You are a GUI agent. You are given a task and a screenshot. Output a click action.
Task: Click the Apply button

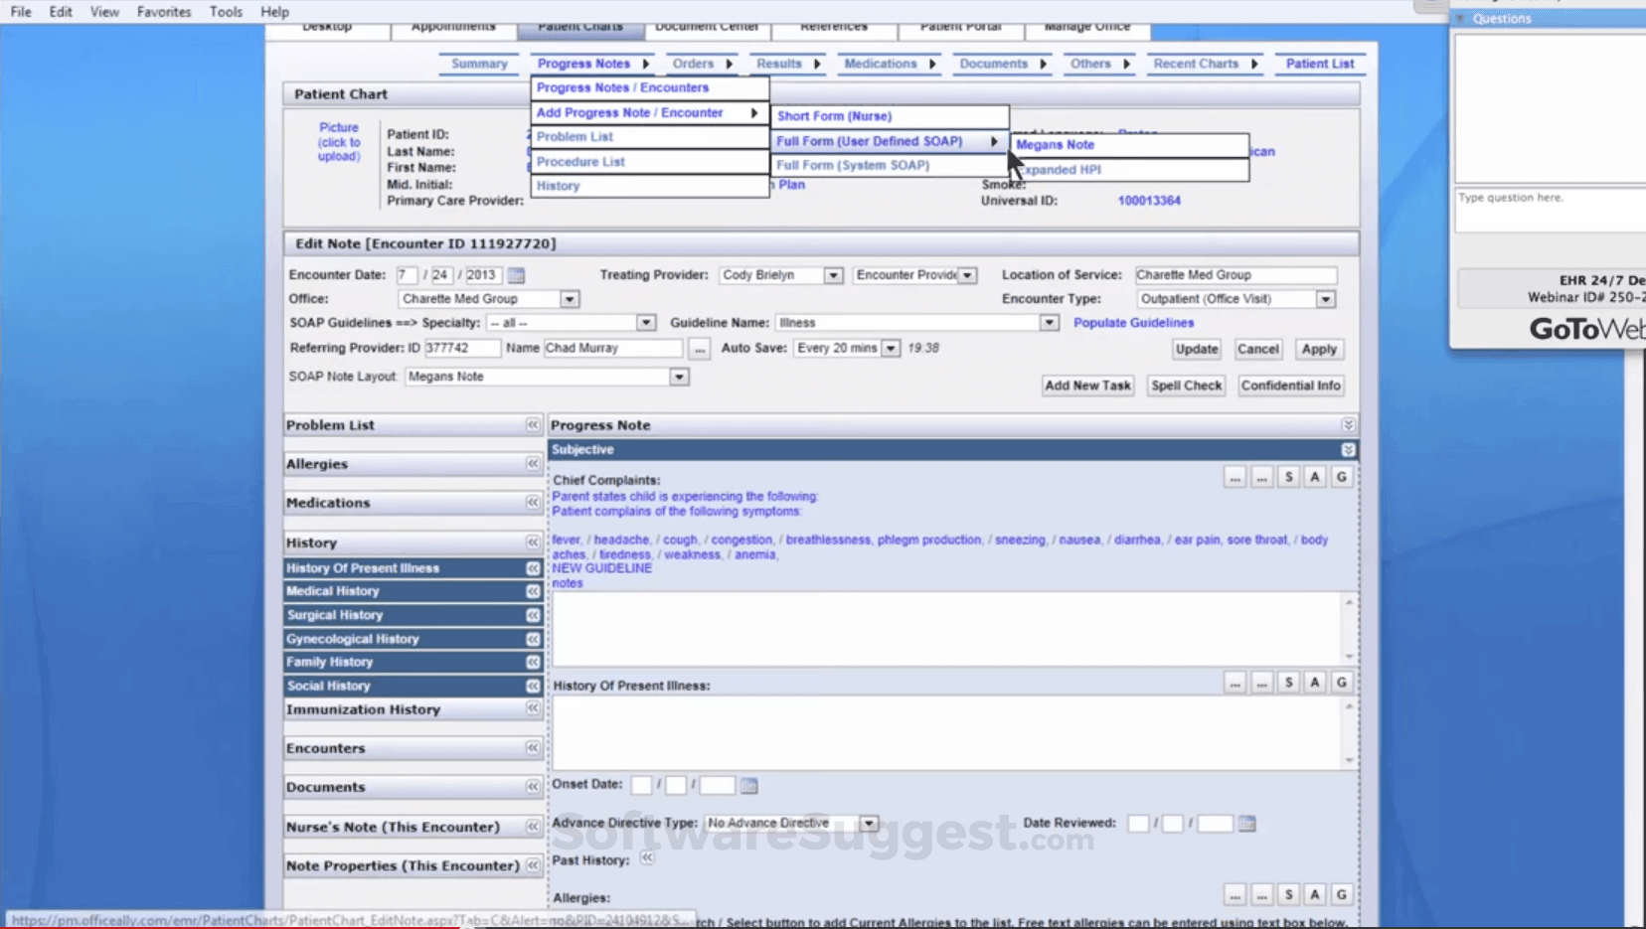pos(1320,349)
